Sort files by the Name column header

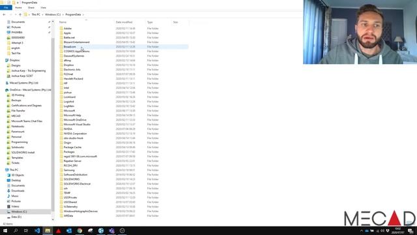coord(63,22)
